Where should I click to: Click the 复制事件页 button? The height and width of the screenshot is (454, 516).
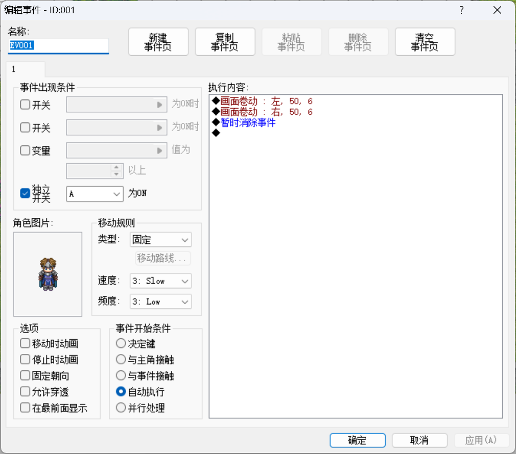225,42
